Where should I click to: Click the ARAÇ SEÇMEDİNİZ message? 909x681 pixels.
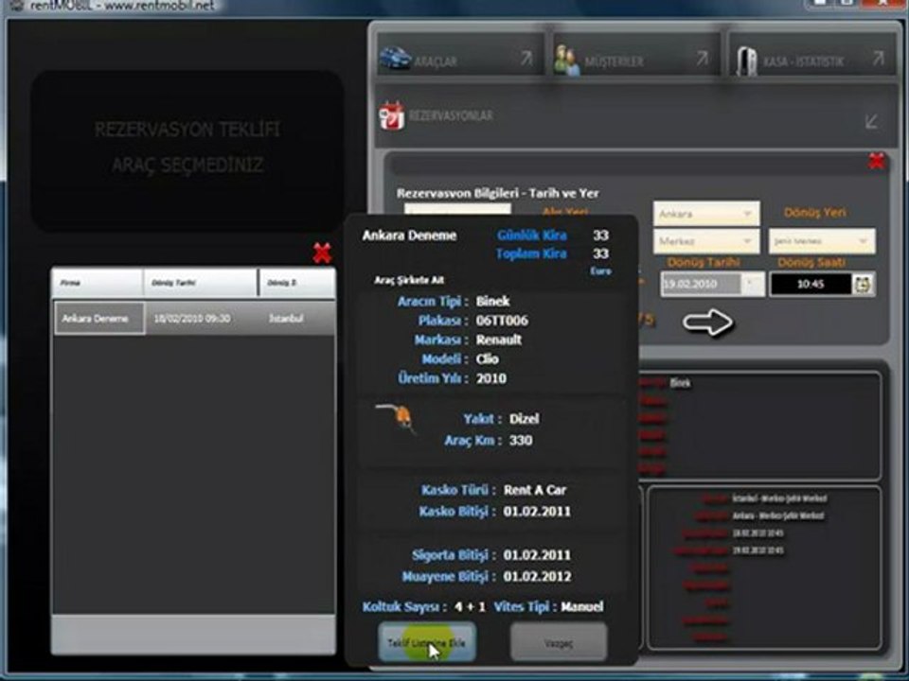(x=187, y=166)
